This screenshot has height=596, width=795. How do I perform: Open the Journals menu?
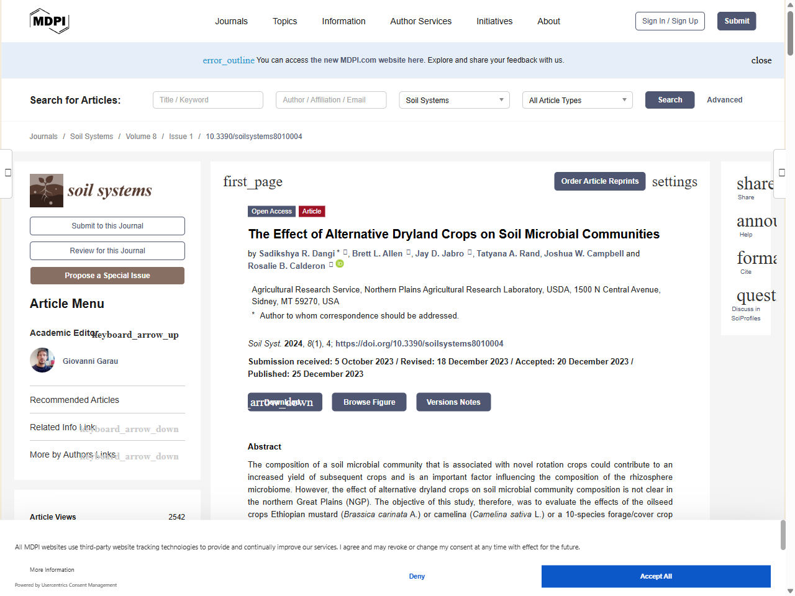(x=231, y=21)
